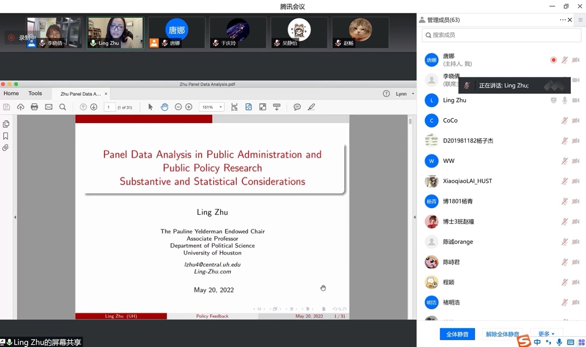Click the 全体静音 mute all button
The image size is (586, 347).
457,334
